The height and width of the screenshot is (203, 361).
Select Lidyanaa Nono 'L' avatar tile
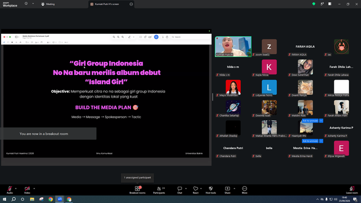coord(269,87)
